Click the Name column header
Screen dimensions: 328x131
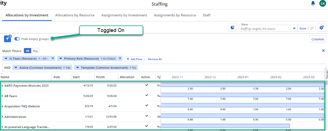(5, 77)
